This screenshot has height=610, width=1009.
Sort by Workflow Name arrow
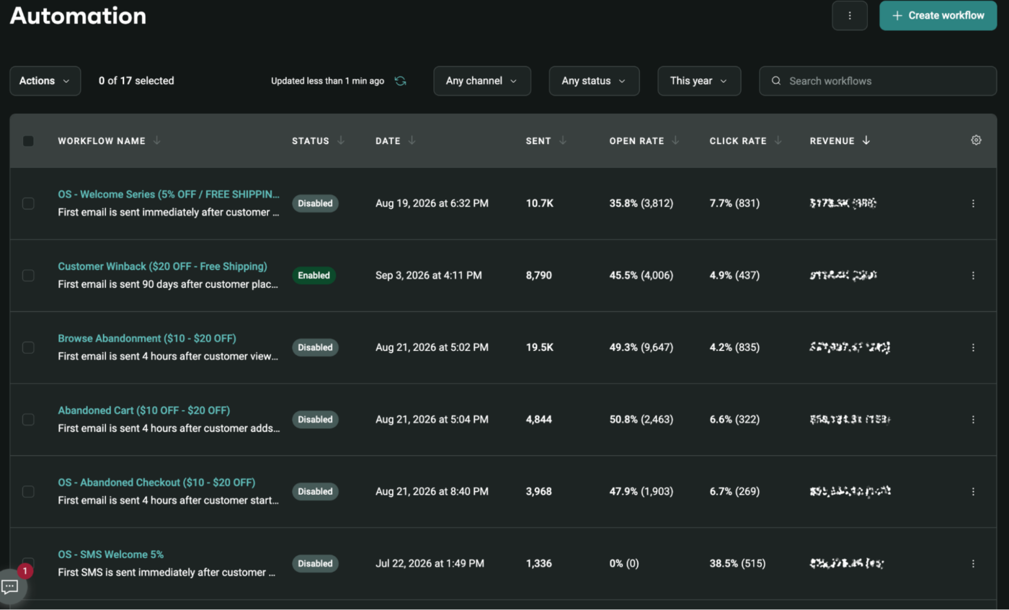click(156, 140)
